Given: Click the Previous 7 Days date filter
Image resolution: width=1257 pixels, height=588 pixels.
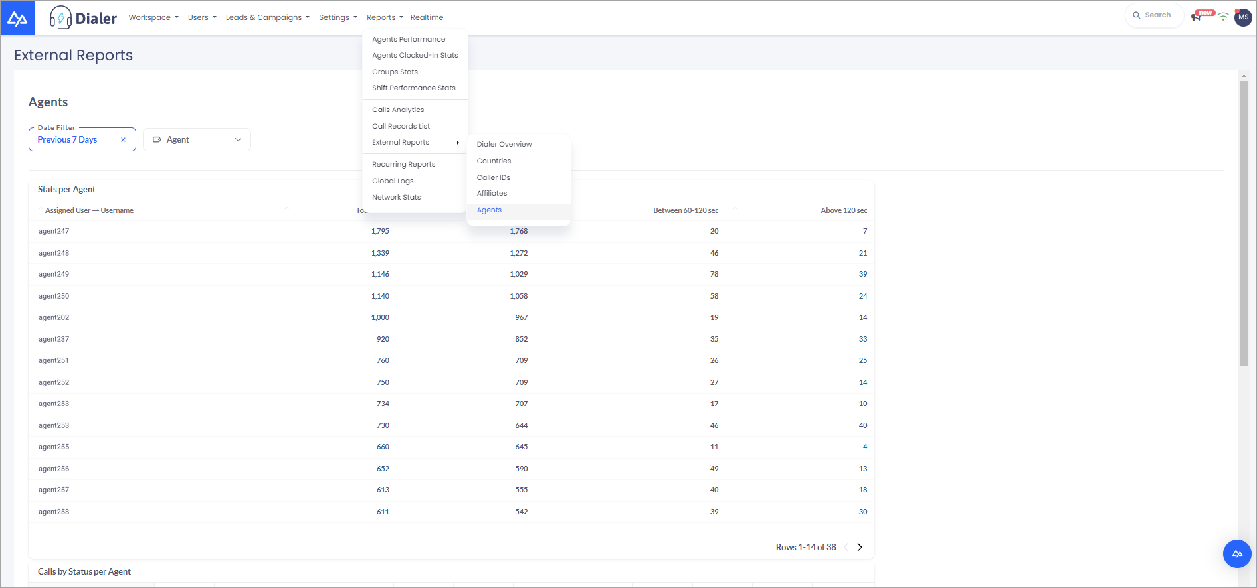Looking at the screenshot, I should [82, 140].
